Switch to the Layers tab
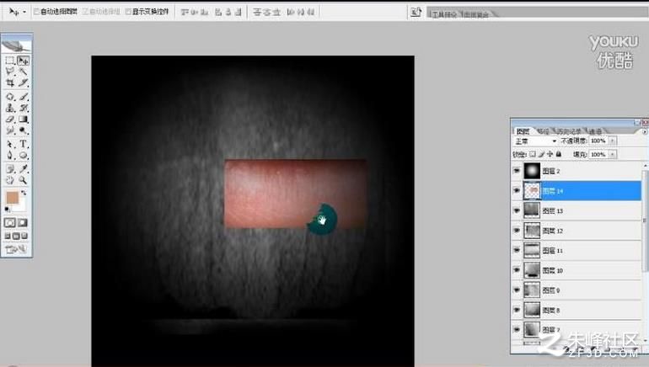649x367 pixels. tap(523, 131)
